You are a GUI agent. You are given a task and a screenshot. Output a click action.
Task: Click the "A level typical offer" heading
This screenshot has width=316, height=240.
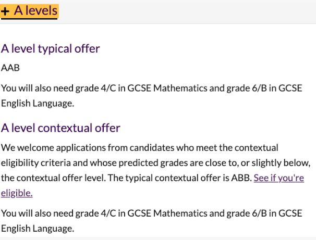pyautogui.click(x=51, y=49)
